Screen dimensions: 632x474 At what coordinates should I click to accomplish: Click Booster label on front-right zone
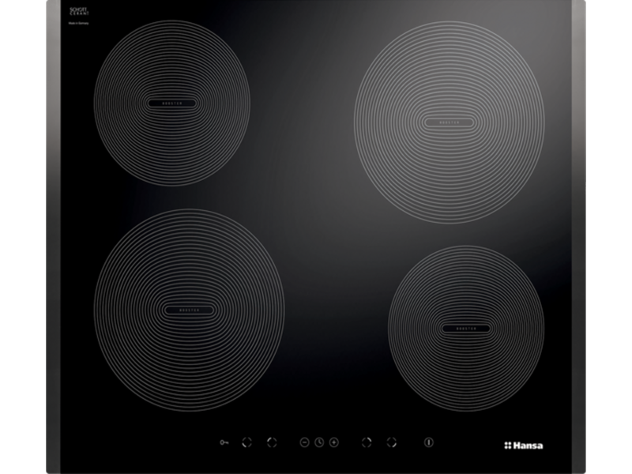point(466,329)
